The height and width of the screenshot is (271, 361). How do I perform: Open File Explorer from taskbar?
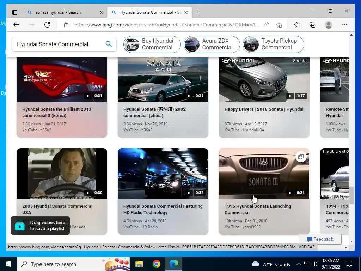coord(139,264)
